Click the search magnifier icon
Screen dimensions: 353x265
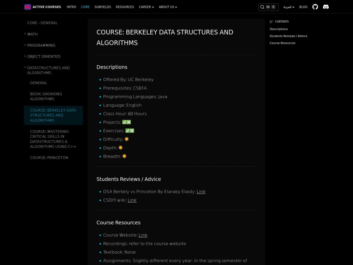(262, 7)
